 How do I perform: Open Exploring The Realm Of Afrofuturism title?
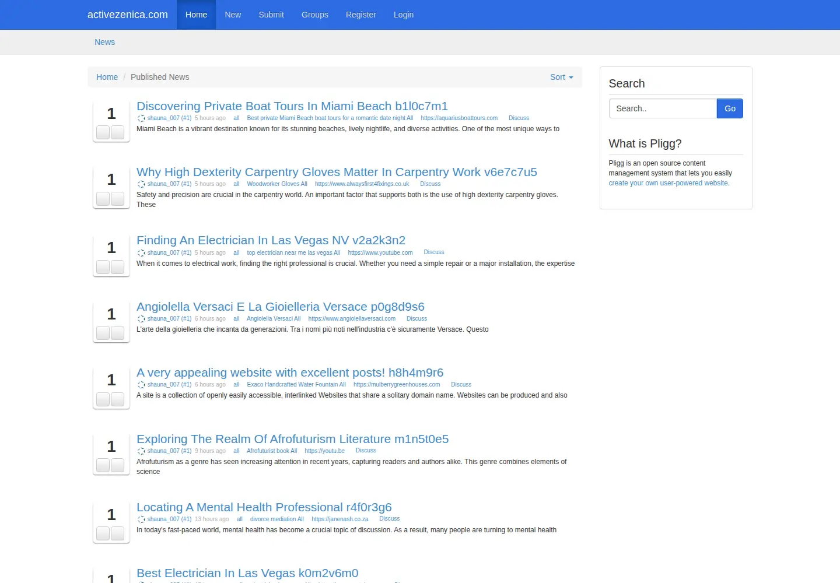(x=293, y=439)
